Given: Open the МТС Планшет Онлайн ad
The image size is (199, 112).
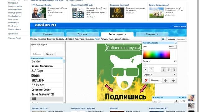Looking at the screenshot, I should [x=41, y=5].
